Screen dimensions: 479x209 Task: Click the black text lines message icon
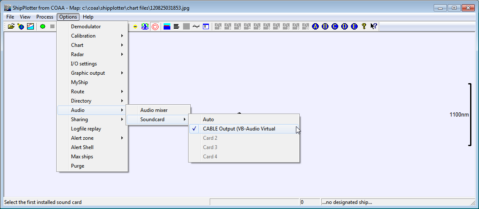coord(176,27)
